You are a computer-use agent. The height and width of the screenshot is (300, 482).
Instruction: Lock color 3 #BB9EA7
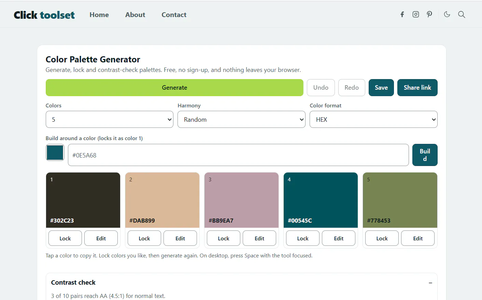tap(224, 238)
